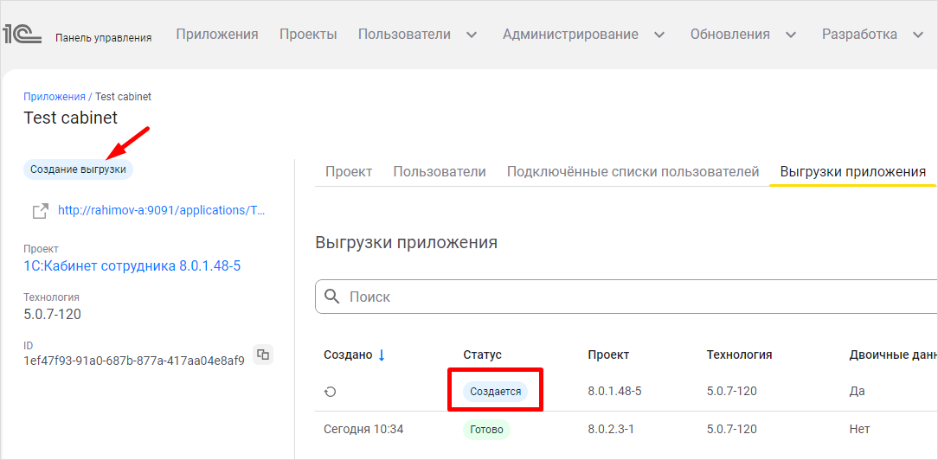This screenshot has height=460, width=938.
Task: Click the Поиск search field
Action: click(x=626, y=297)
